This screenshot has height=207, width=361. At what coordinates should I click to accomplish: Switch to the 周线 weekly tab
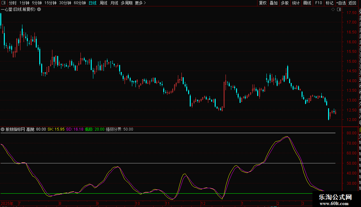click(104, 3)
